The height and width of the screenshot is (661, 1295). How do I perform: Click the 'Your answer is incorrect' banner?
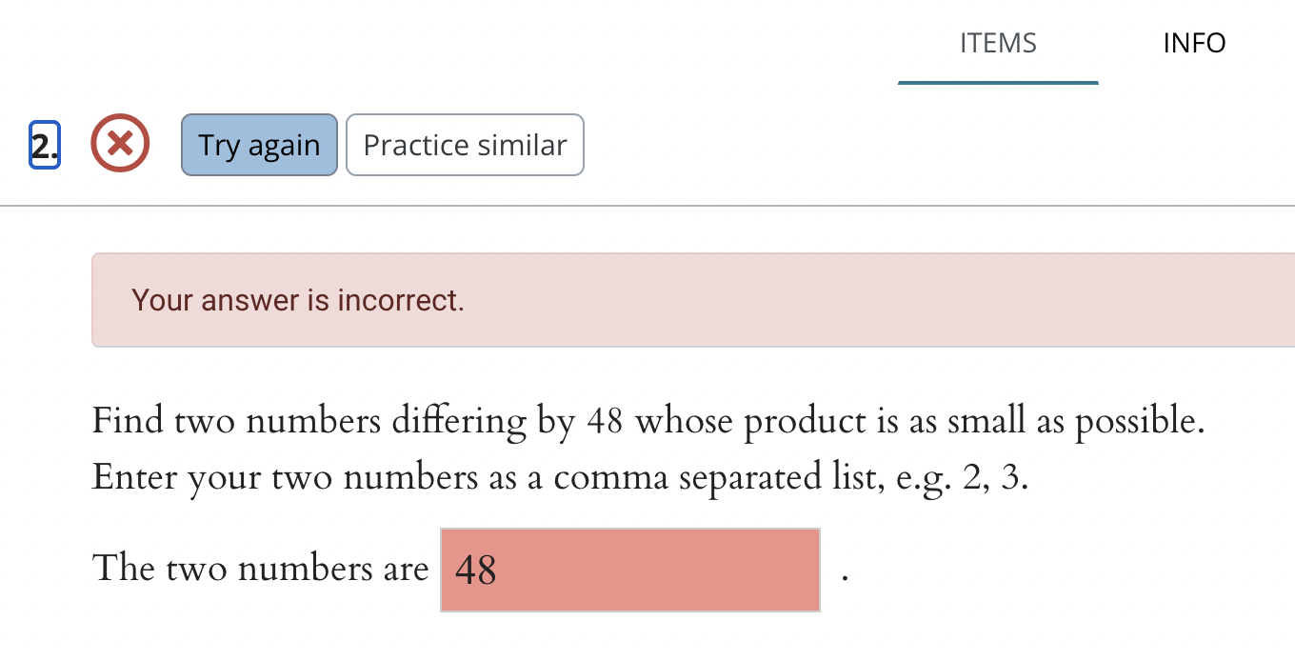298,299
